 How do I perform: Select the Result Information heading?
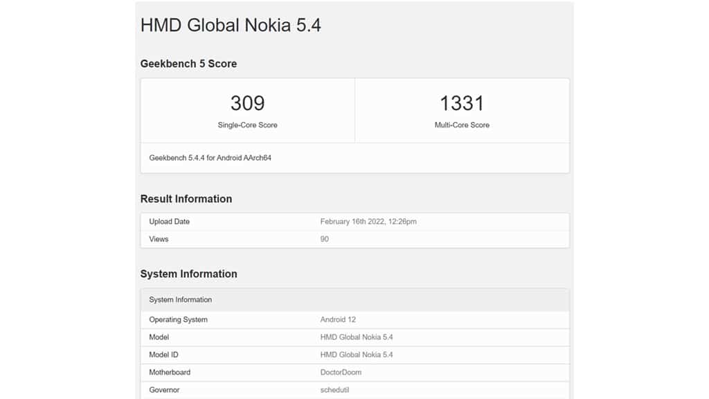pyautogui.click(x=186, y=199)
